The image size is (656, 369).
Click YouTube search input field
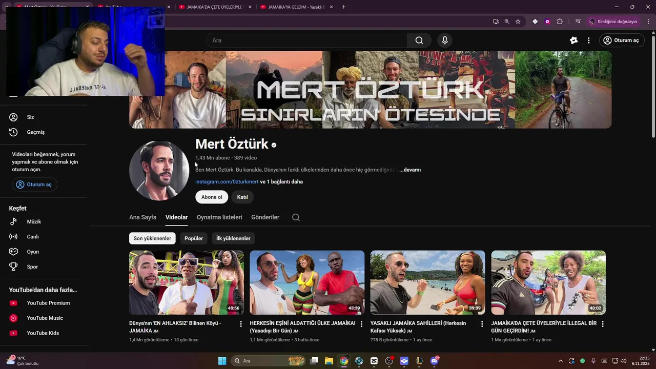click(306, 40)
